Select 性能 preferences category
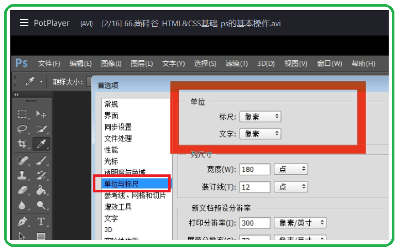Viewport: 398px width, 251px height. click(x=111, y=150)
